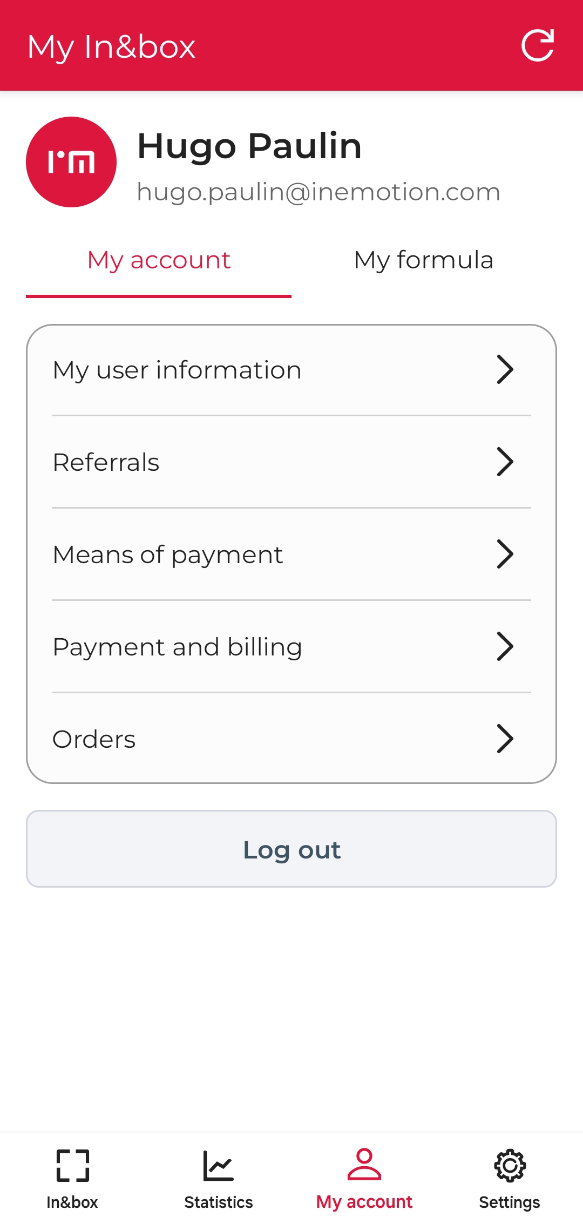Tap the Hugo Paulin name heading

tap(249, 146)
